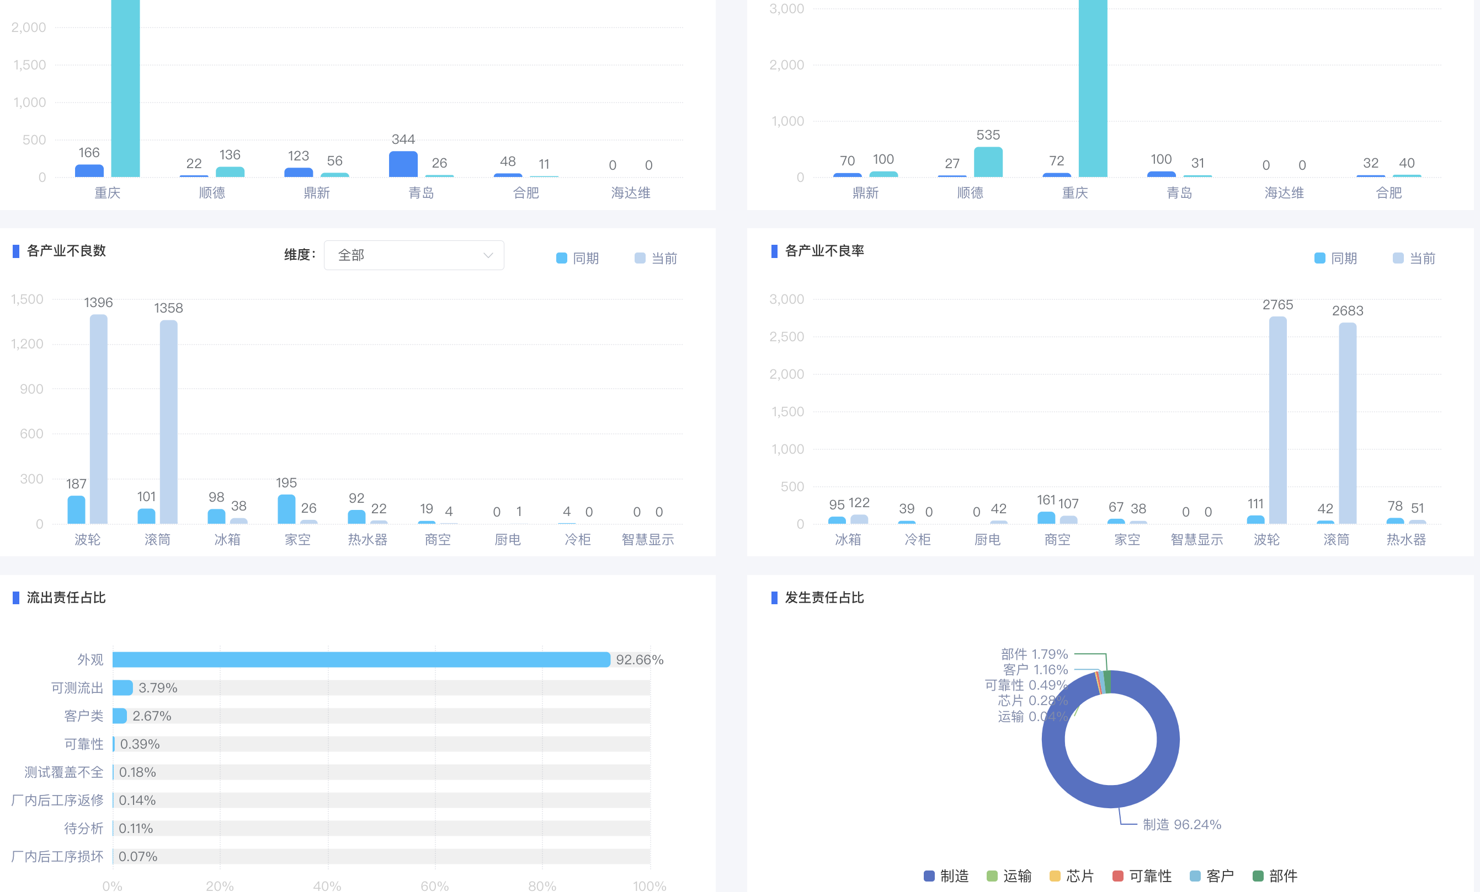Image resolution: width=1480 pixels, height=892 pixels.
Task: Click the 166 重庆 blue bar
Action: click(89, 170)
